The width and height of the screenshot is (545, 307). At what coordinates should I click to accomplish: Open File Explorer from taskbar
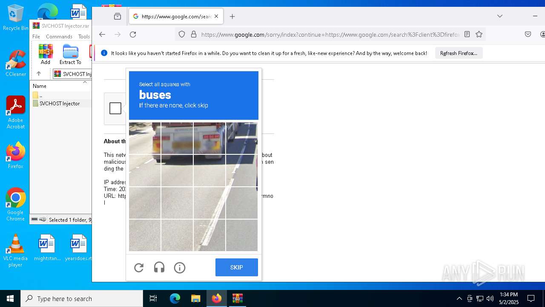(195, 298)
